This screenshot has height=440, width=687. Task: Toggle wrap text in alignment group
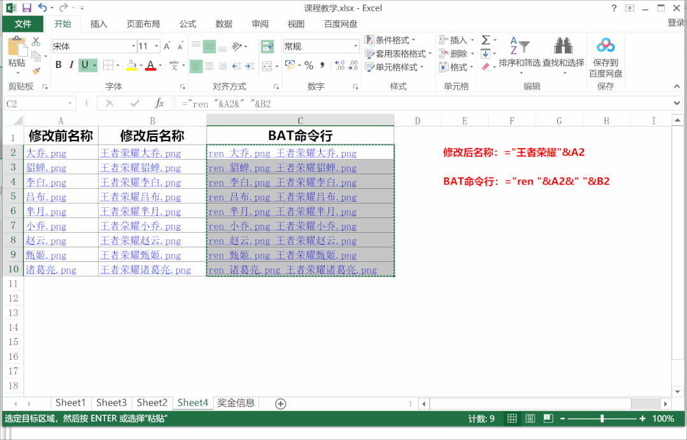click(x=266, y=46)
